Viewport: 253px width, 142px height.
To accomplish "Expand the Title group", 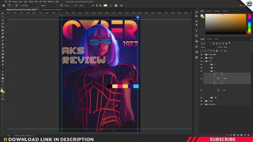I will pos(210,98).
